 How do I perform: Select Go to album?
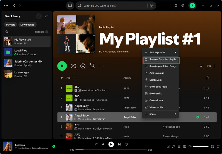160,100
